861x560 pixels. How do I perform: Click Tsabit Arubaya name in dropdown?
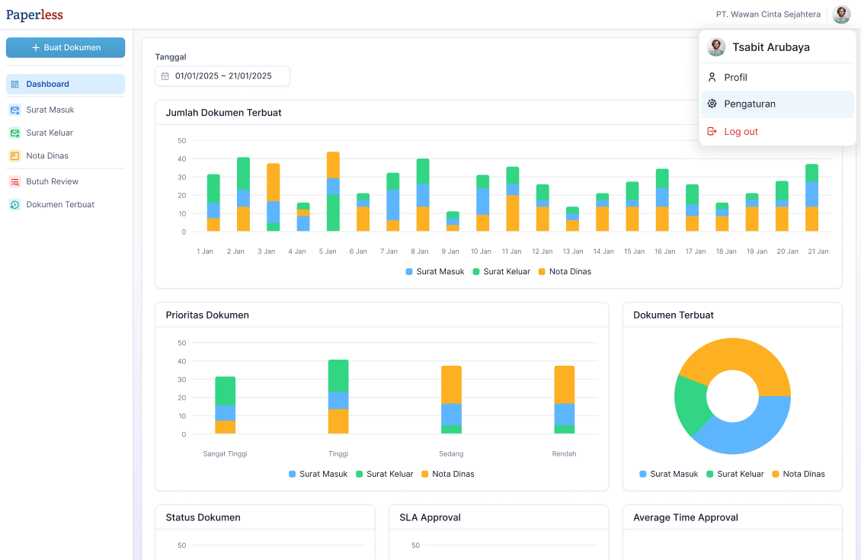[x=771, y=47]
